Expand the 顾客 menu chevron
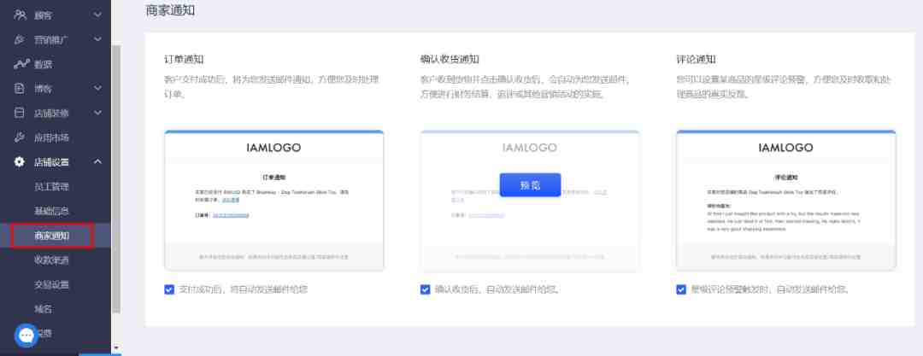This screenshot has width=923, height=356. 97,15
